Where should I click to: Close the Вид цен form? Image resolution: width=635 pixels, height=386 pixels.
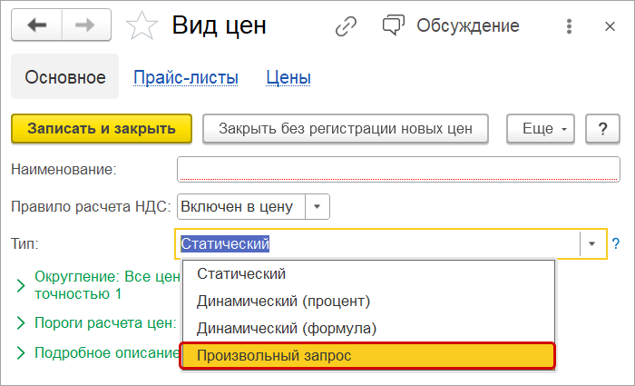[608, 25]
